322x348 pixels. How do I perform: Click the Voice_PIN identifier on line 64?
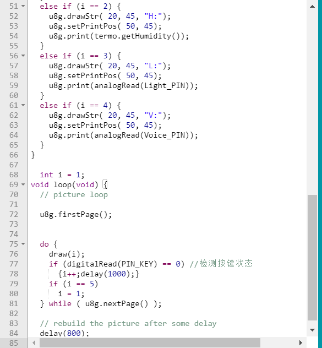pos(165,135)
